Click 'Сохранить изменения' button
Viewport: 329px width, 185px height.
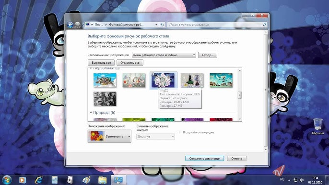[x=205, y=158]
